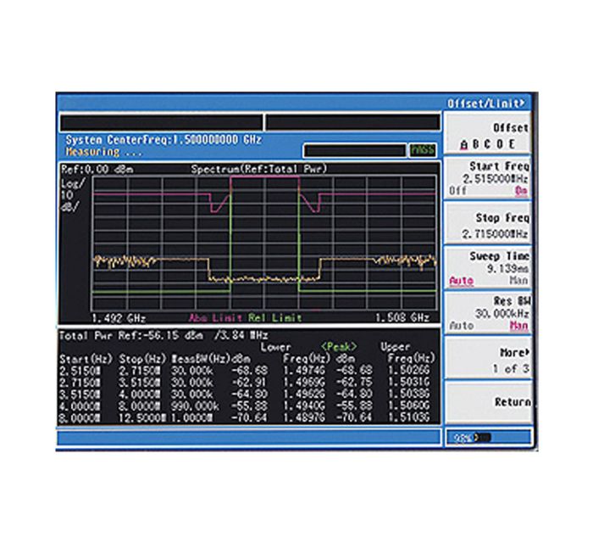Click the Stop(Hz) column header
593x543 pixels.
(x=143, y=359)
